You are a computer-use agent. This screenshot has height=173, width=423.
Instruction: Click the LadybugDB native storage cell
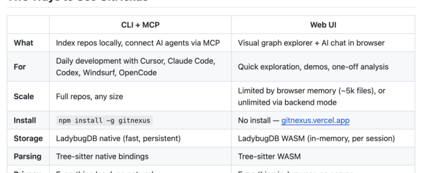tap(118, 138)
